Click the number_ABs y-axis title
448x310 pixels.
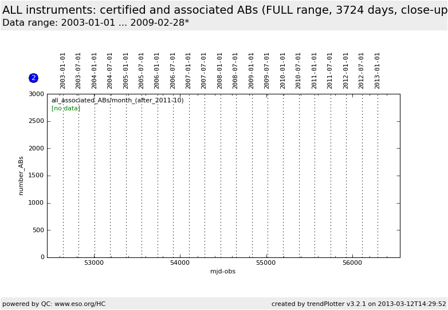click(x=21, y=176)
